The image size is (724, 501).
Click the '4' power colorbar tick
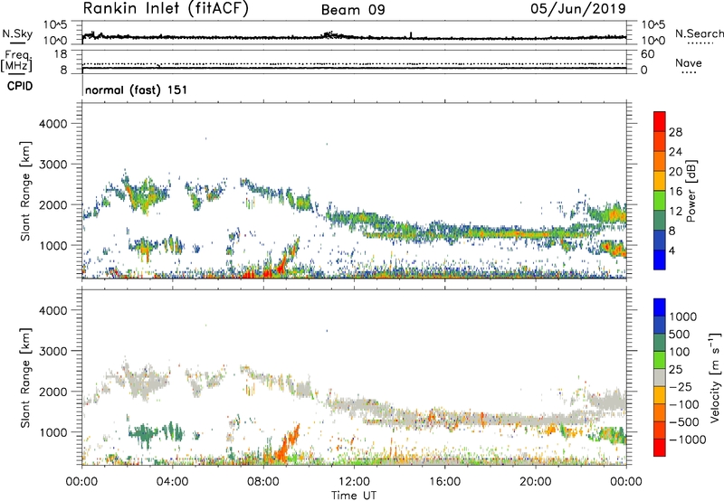coord(672,250)
